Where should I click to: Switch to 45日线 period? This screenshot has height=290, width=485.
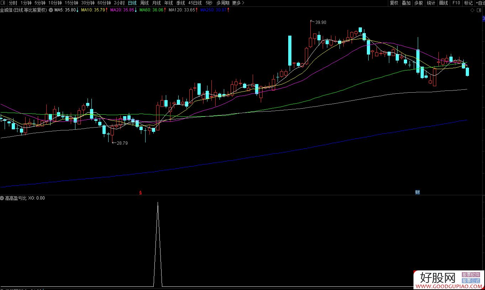tap(195, 3)
